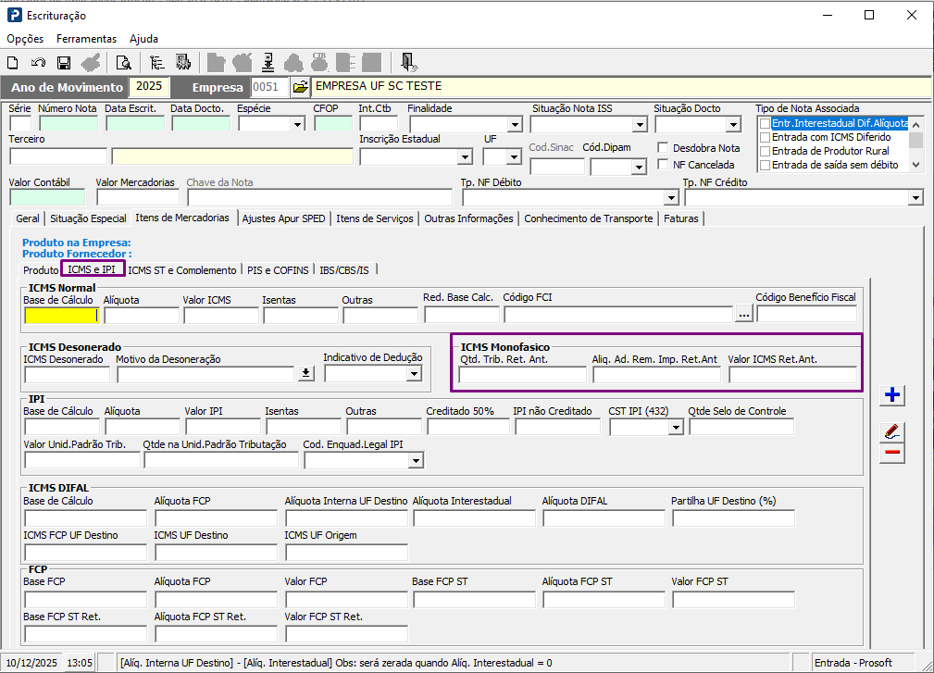
Task: Click the Escrituração app logo icon
Action: pyautogui.click(x=14, y=15)
